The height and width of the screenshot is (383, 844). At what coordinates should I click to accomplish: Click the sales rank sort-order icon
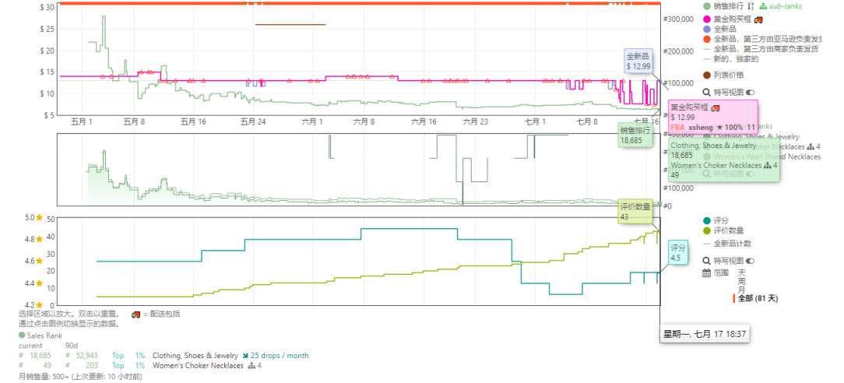751,6
